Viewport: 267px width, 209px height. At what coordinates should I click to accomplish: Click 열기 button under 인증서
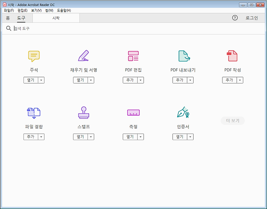click(x=180, y=137)
